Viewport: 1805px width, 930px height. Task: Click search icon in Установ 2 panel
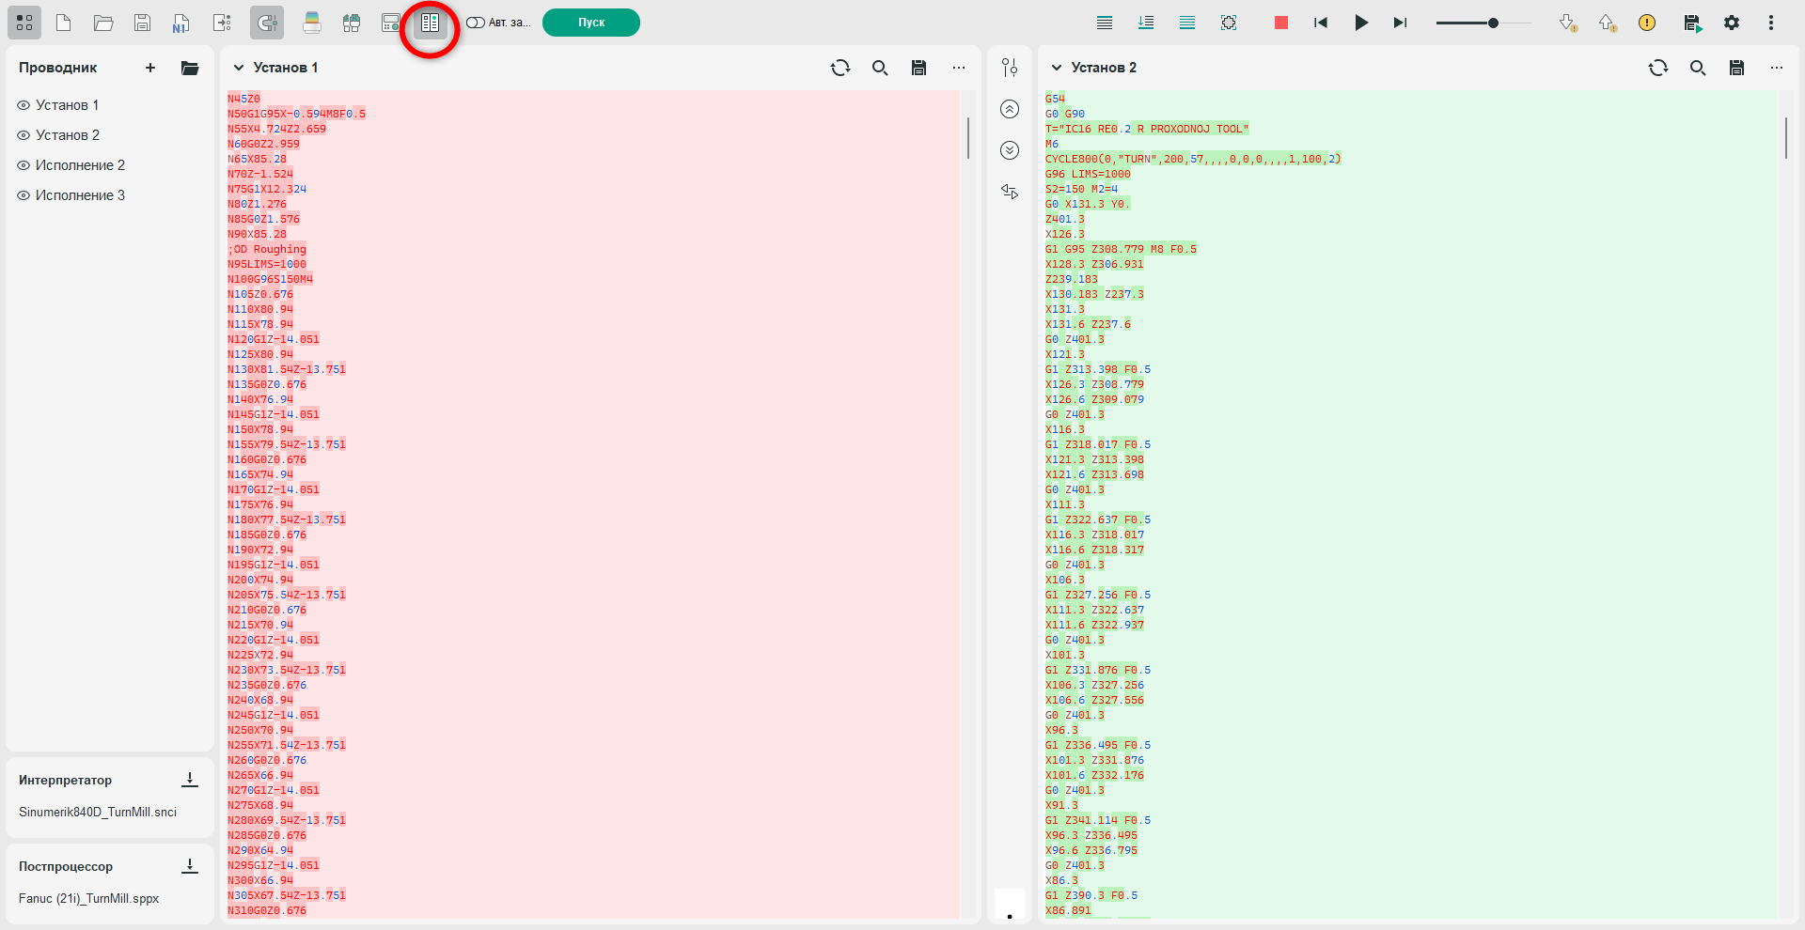1698,68
